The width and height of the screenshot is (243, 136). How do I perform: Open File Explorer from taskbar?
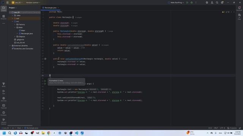[x=43, y=133]
